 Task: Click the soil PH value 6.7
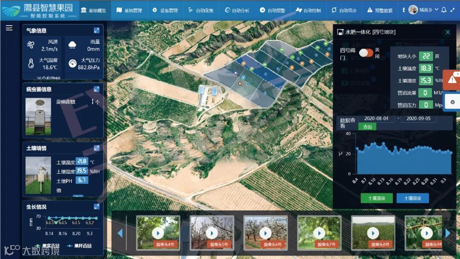coord(82,180)
